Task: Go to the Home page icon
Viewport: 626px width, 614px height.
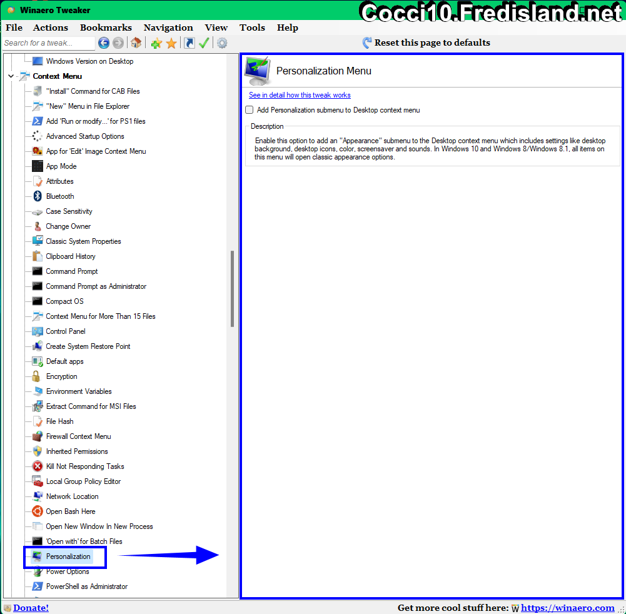Action: (x=136, y=43)
